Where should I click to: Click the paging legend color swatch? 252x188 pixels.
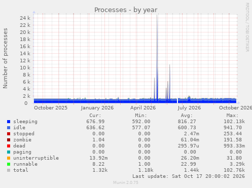[x=9, y=152]
